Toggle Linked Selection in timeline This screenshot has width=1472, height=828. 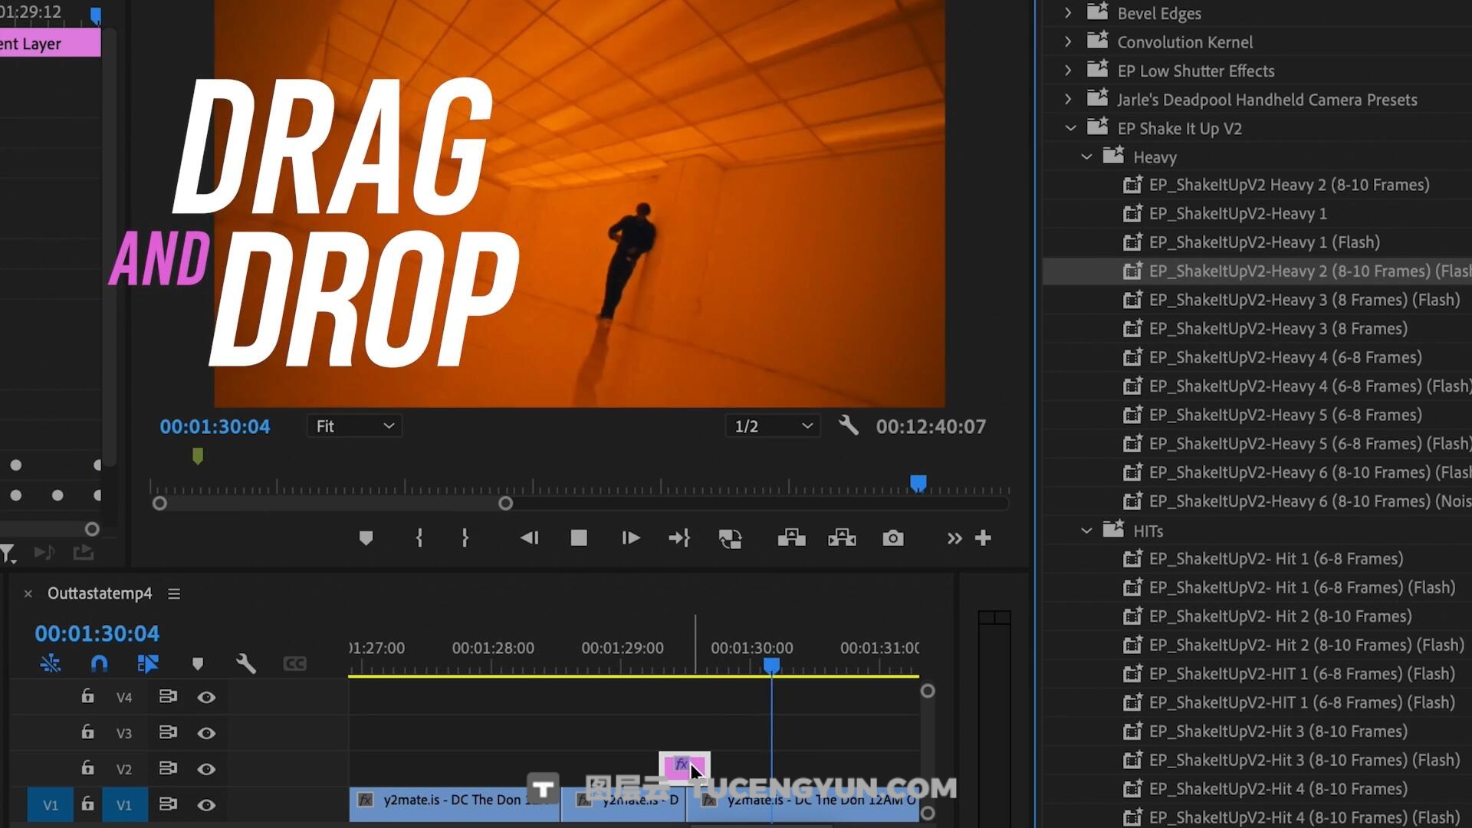pyautogui.click(x=147, y=663)
